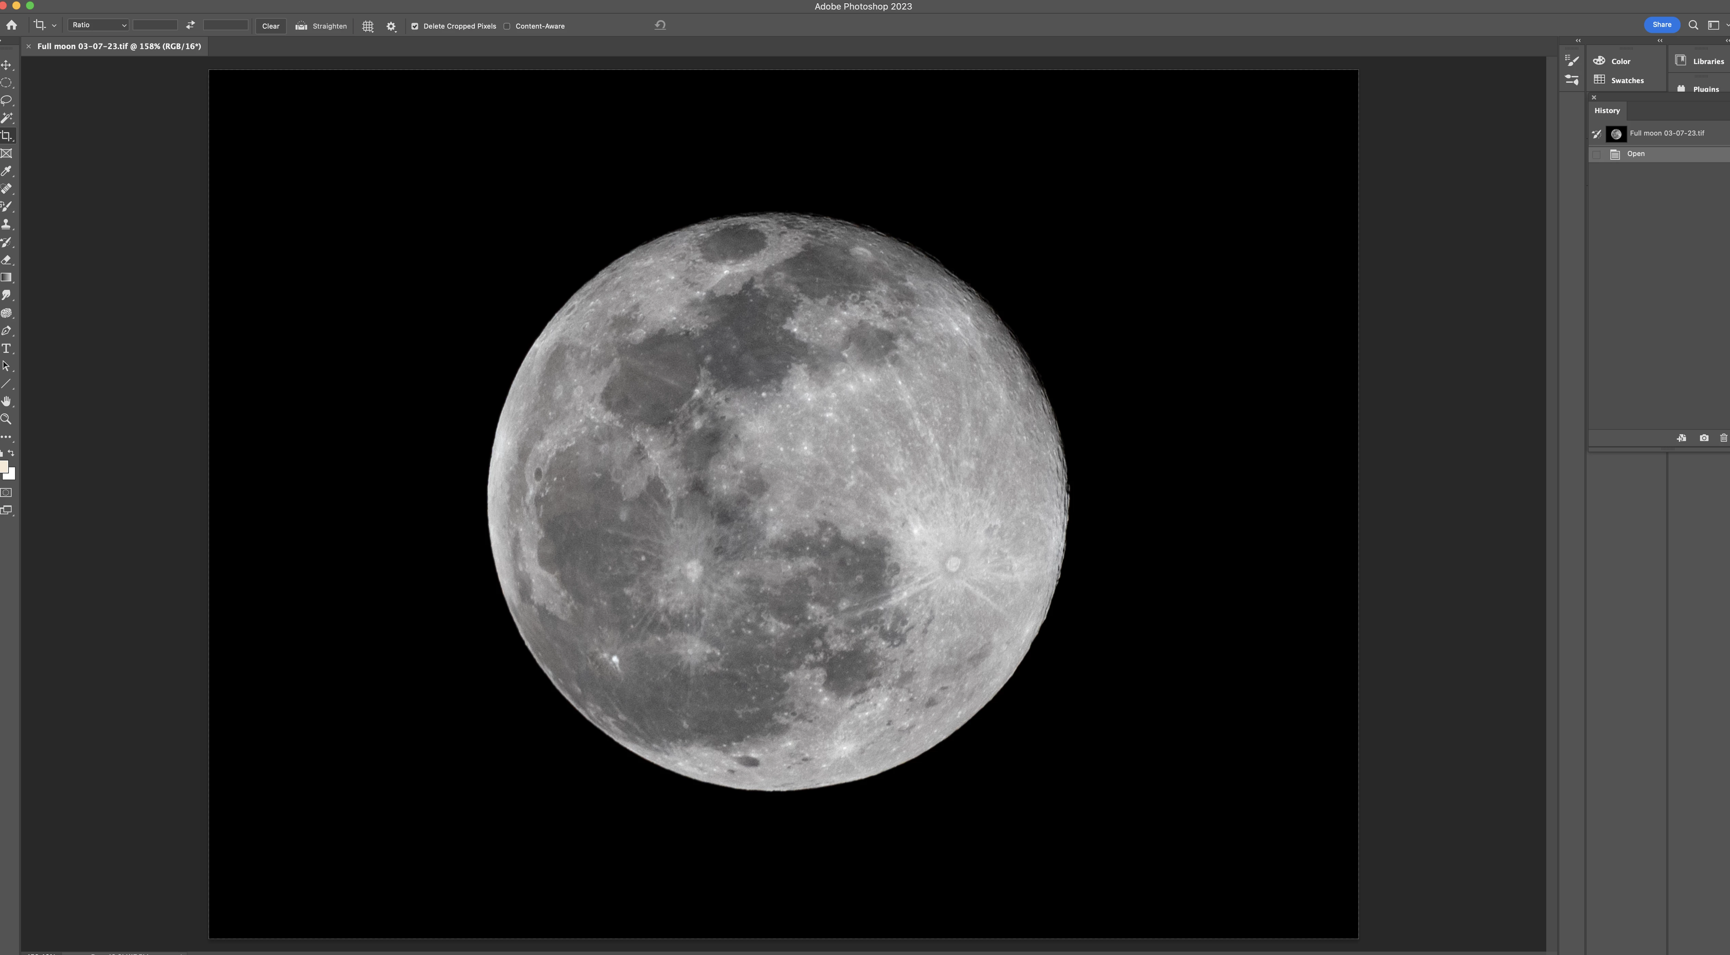
Task: Select the Eraser tool
Action: coord(7,260)
